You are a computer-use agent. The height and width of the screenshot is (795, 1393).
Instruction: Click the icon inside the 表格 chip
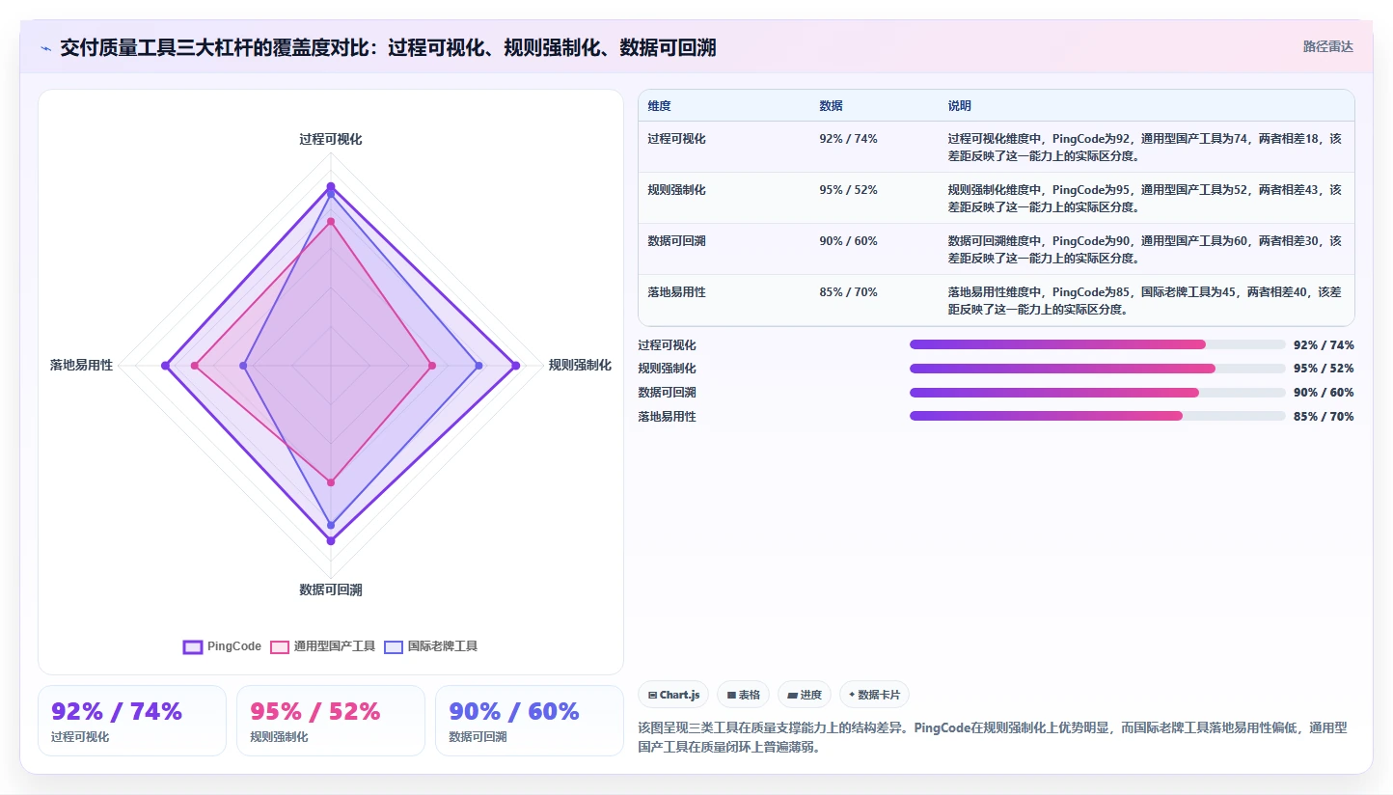pos(731,695)
